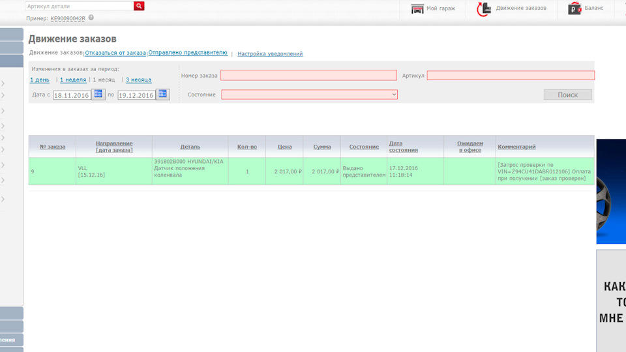Open the Баланс wallet icon
626x352 pixels.
point(574,8)
